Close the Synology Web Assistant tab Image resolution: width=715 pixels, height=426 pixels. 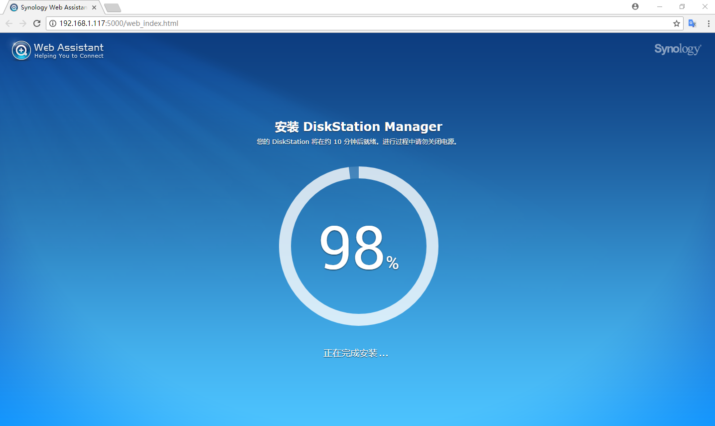(x=94, y=7)
